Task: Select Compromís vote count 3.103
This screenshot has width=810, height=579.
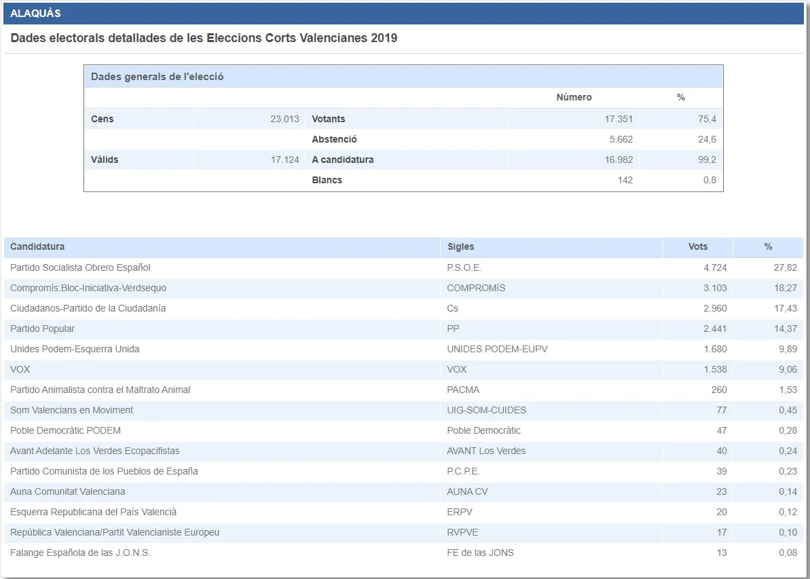Action: coord(715,288)
